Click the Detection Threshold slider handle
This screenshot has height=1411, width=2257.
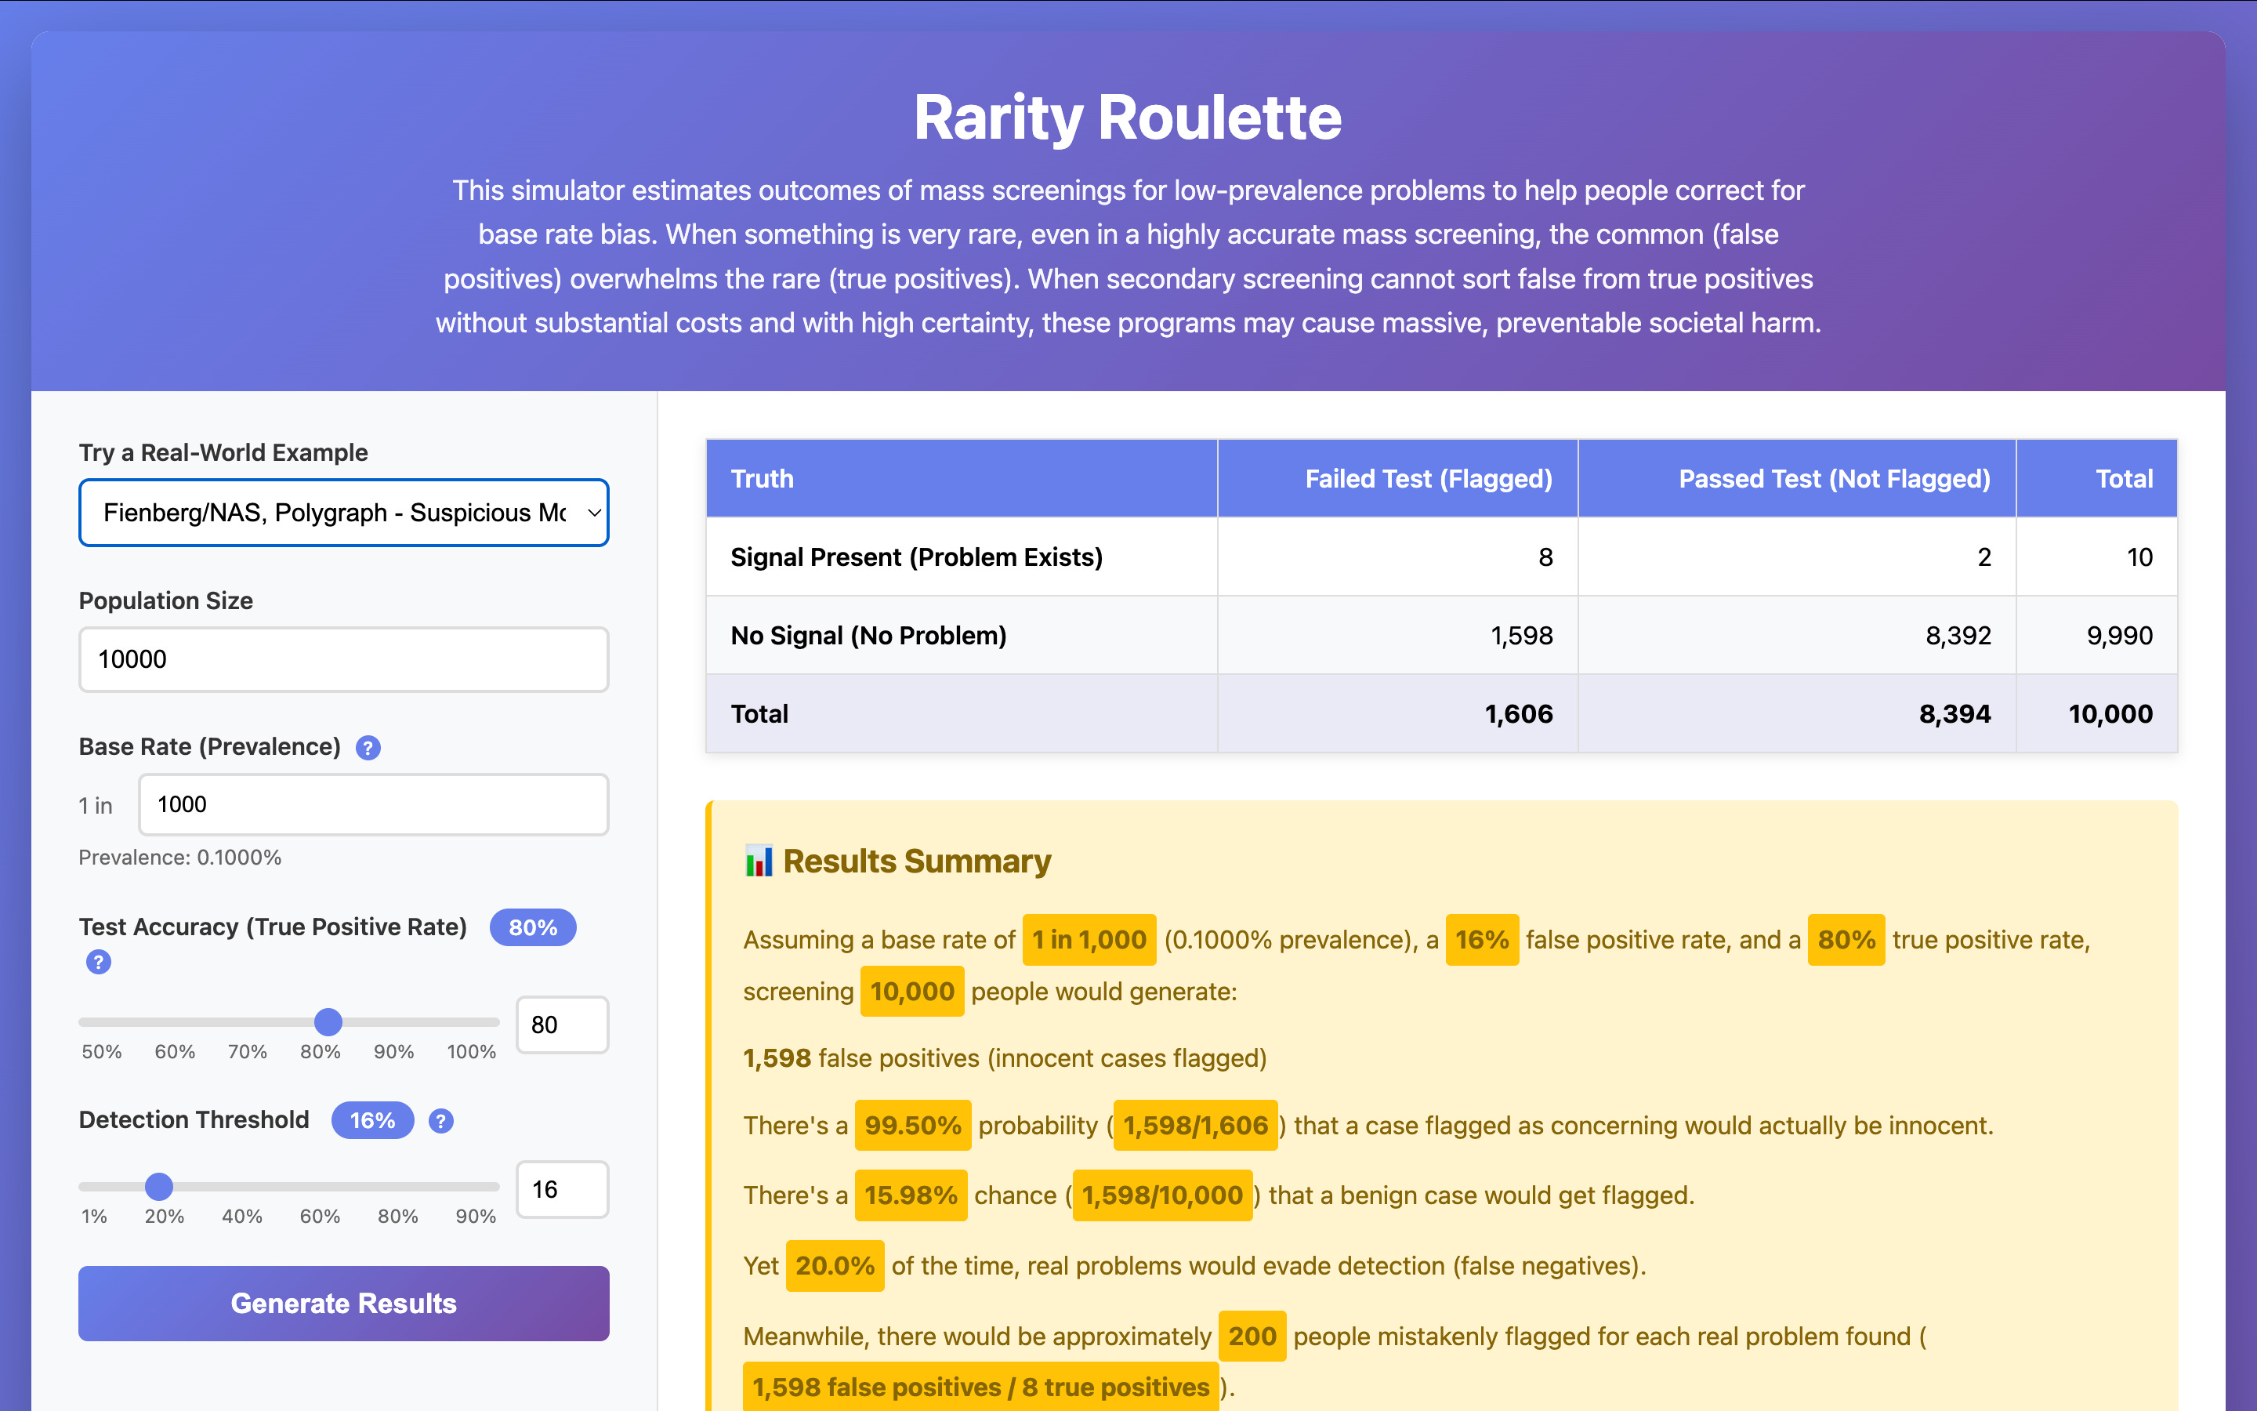coord(160,1187)
